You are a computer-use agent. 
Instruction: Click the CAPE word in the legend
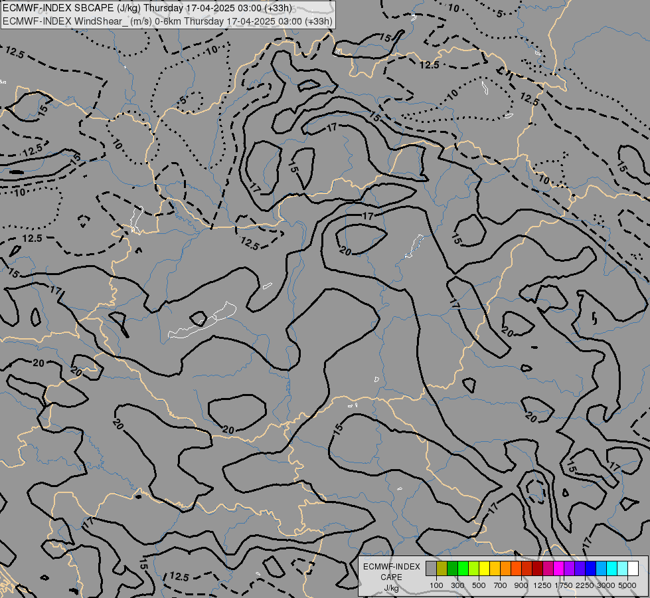[391, 577]
